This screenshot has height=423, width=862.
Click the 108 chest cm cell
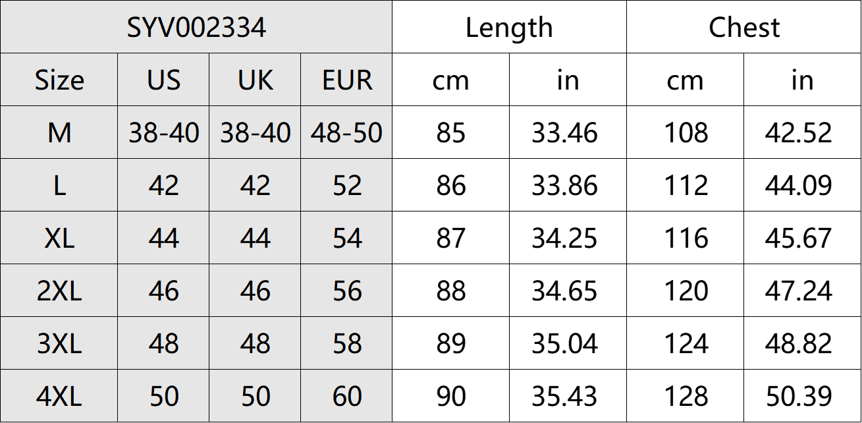click(686, 133)
